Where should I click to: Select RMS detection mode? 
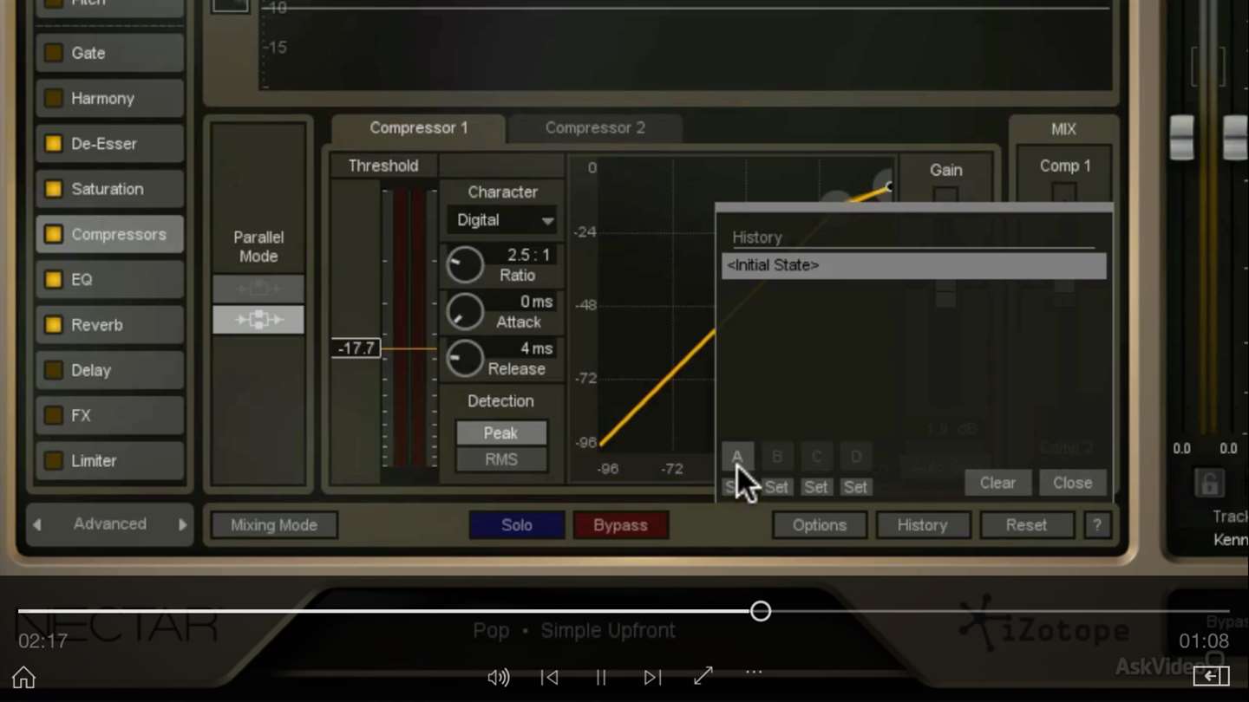coord(501,459)
